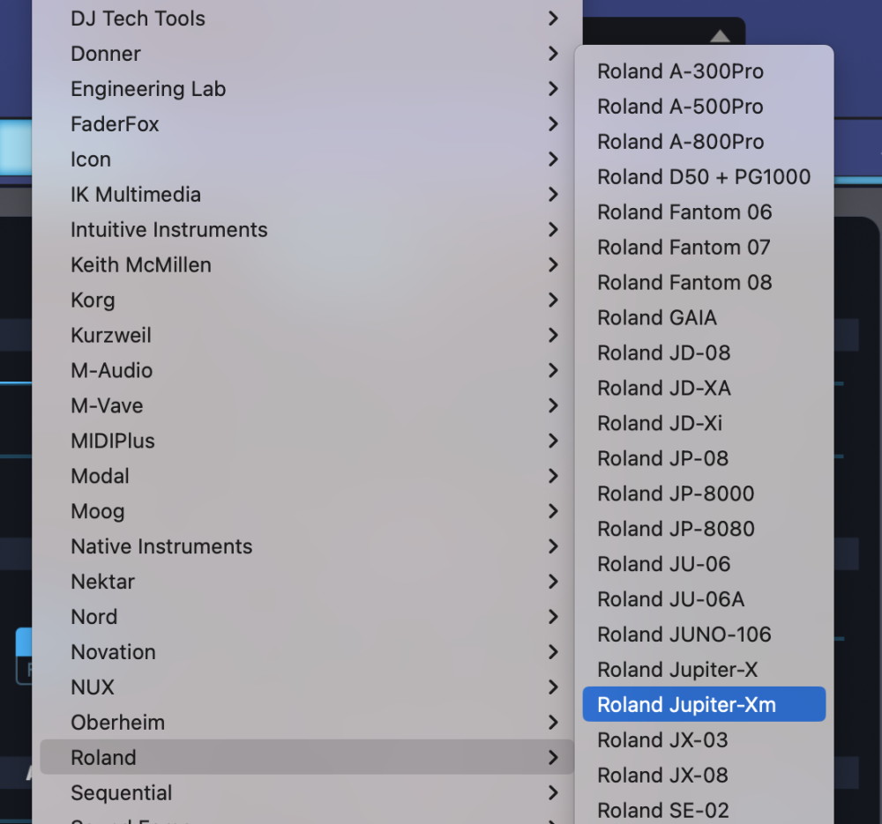Viewport: 882px width, 824px height.
Task: Choose Roland GAIA entry
Action: [656, 318]
